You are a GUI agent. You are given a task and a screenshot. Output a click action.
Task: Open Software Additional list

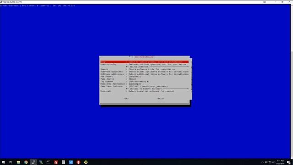(145, 74)
